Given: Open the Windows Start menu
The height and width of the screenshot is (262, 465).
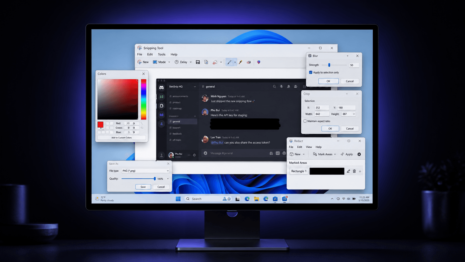Looking at the screenshot, I should (178, 199).
